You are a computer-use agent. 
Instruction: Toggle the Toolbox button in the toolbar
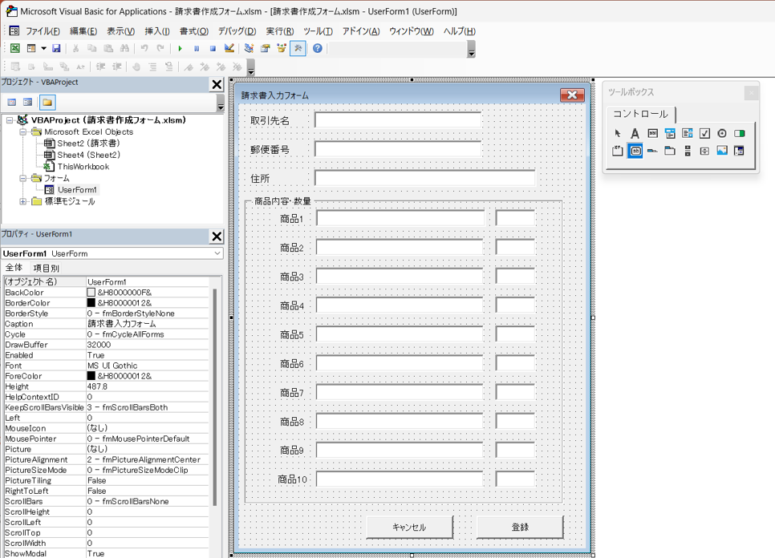pyautogui.click(x=298, y=48)
